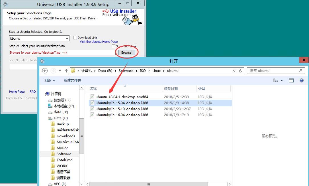Click the Browse button in the Setup window

(x=126, y=52)
